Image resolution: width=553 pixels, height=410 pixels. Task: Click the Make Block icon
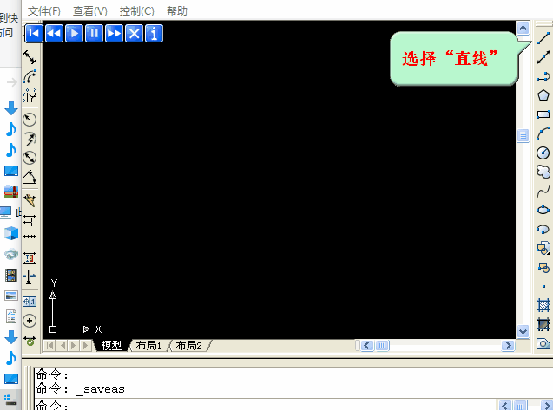point(543,268)
